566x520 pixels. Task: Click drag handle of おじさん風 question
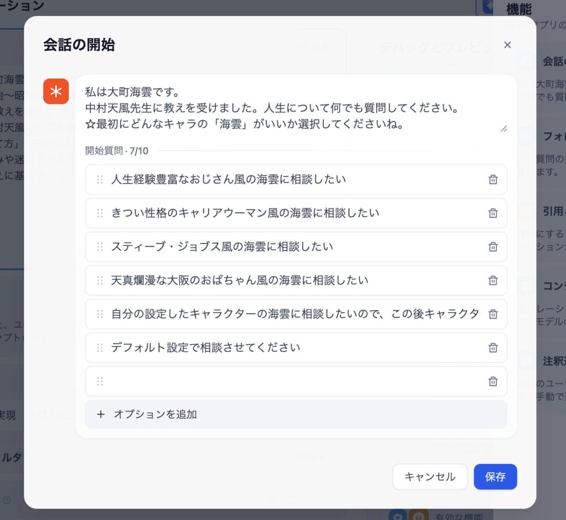(100, 180)
